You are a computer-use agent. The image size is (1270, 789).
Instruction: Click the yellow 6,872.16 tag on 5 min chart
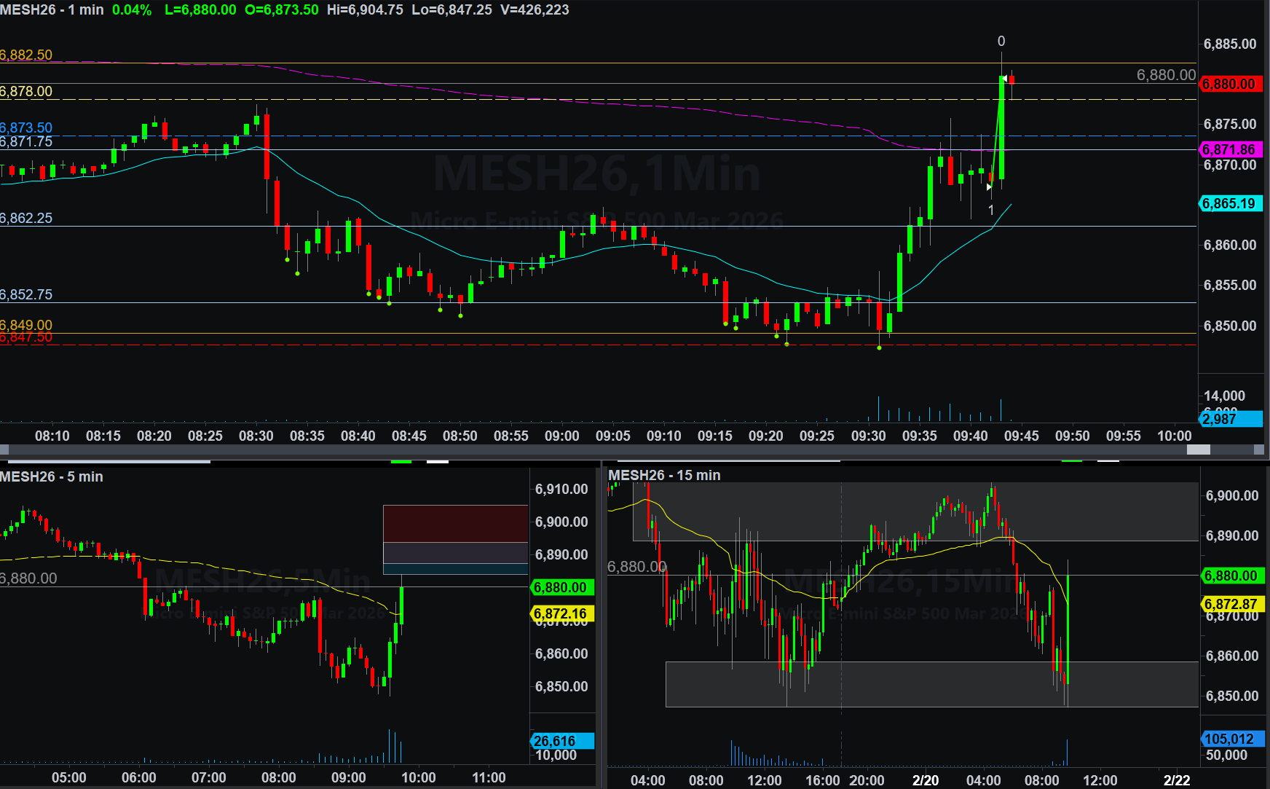point(562,613)
